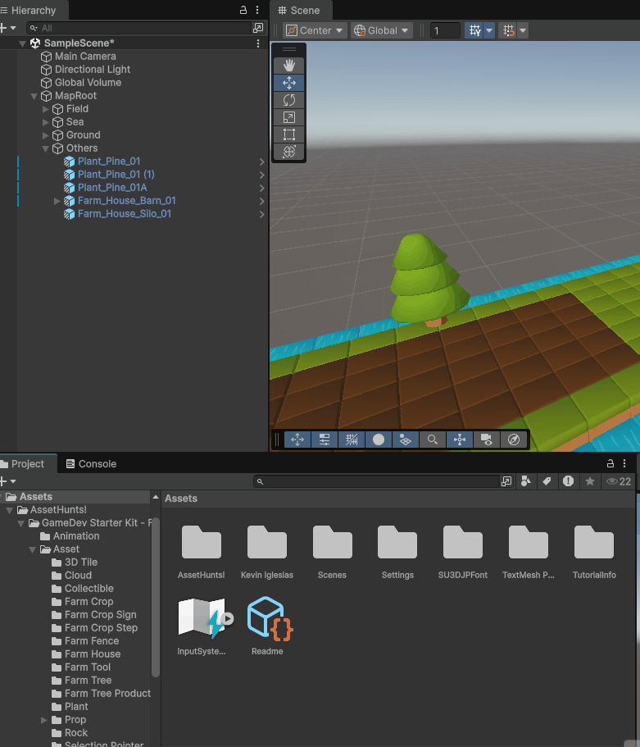Open the Center pivot mode dropdown
640x747 pixels.
[x=315, y=30]
